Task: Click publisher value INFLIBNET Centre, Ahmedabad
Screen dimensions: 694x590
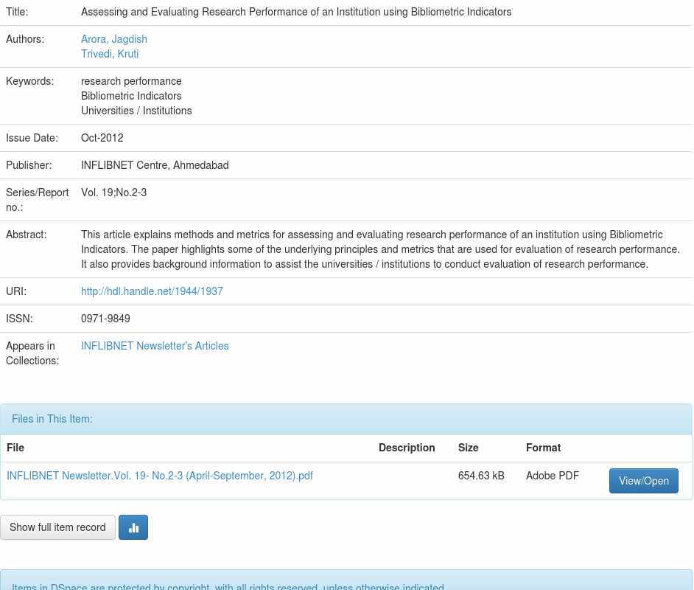Action: tap(155, 165)
